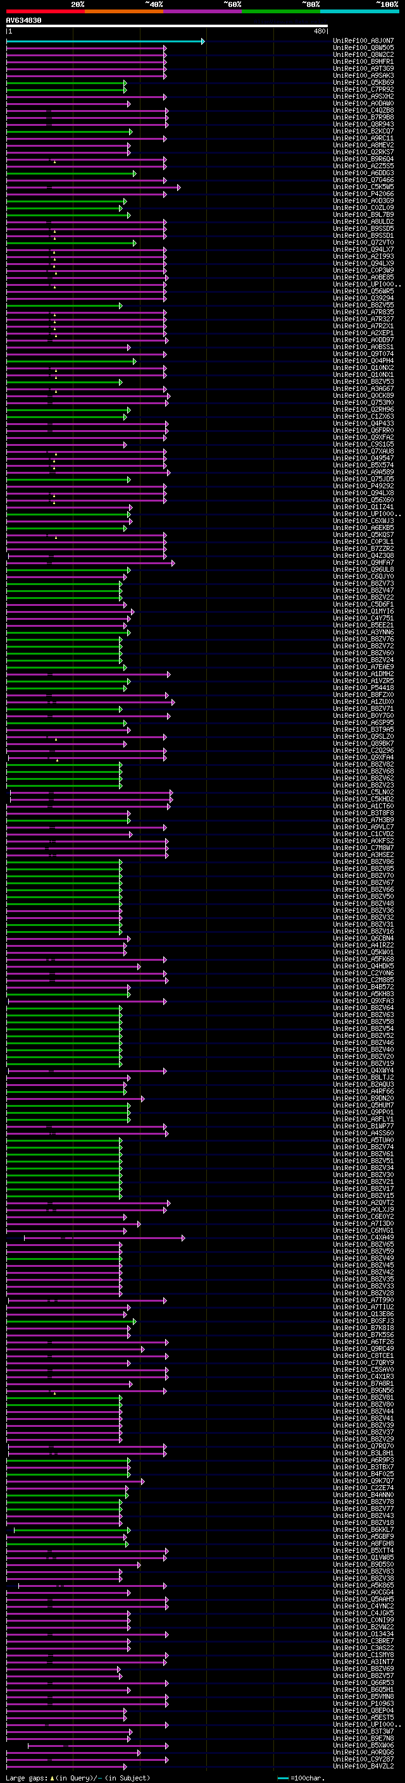Screen dimensions: 405x1783
Task: Open hit UniRef100_B7R9B8
Action: (x=363, y=117)
